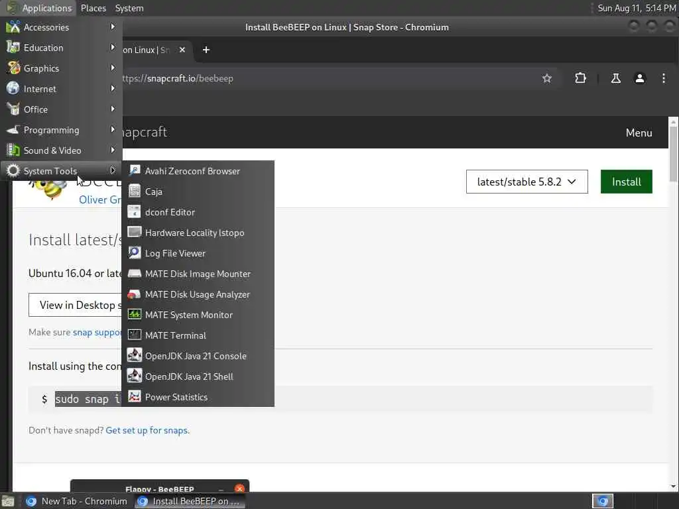
Task: Click the workspace switcher Chromium icon
Action: coord(603,501)
